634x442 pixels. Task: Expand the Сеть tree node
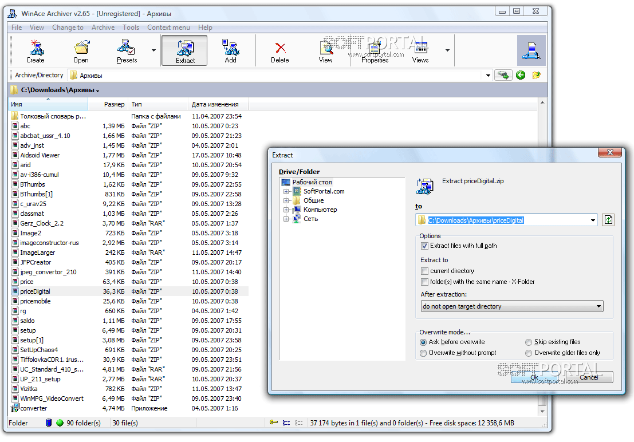click(x=286, y=219)
